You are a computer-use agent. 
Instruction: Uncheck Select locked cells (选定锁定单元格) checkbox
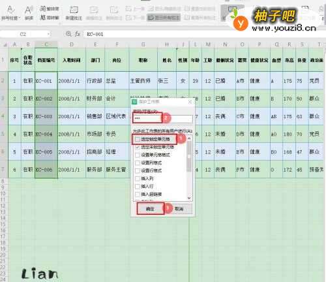coord(138,139)
